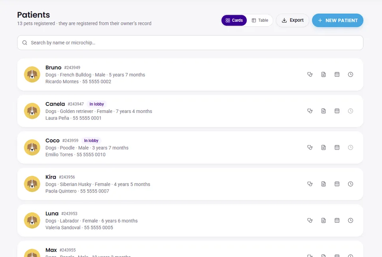382x257 pixels.
Task: Create a new patient
Action: (x=338, y=20)
